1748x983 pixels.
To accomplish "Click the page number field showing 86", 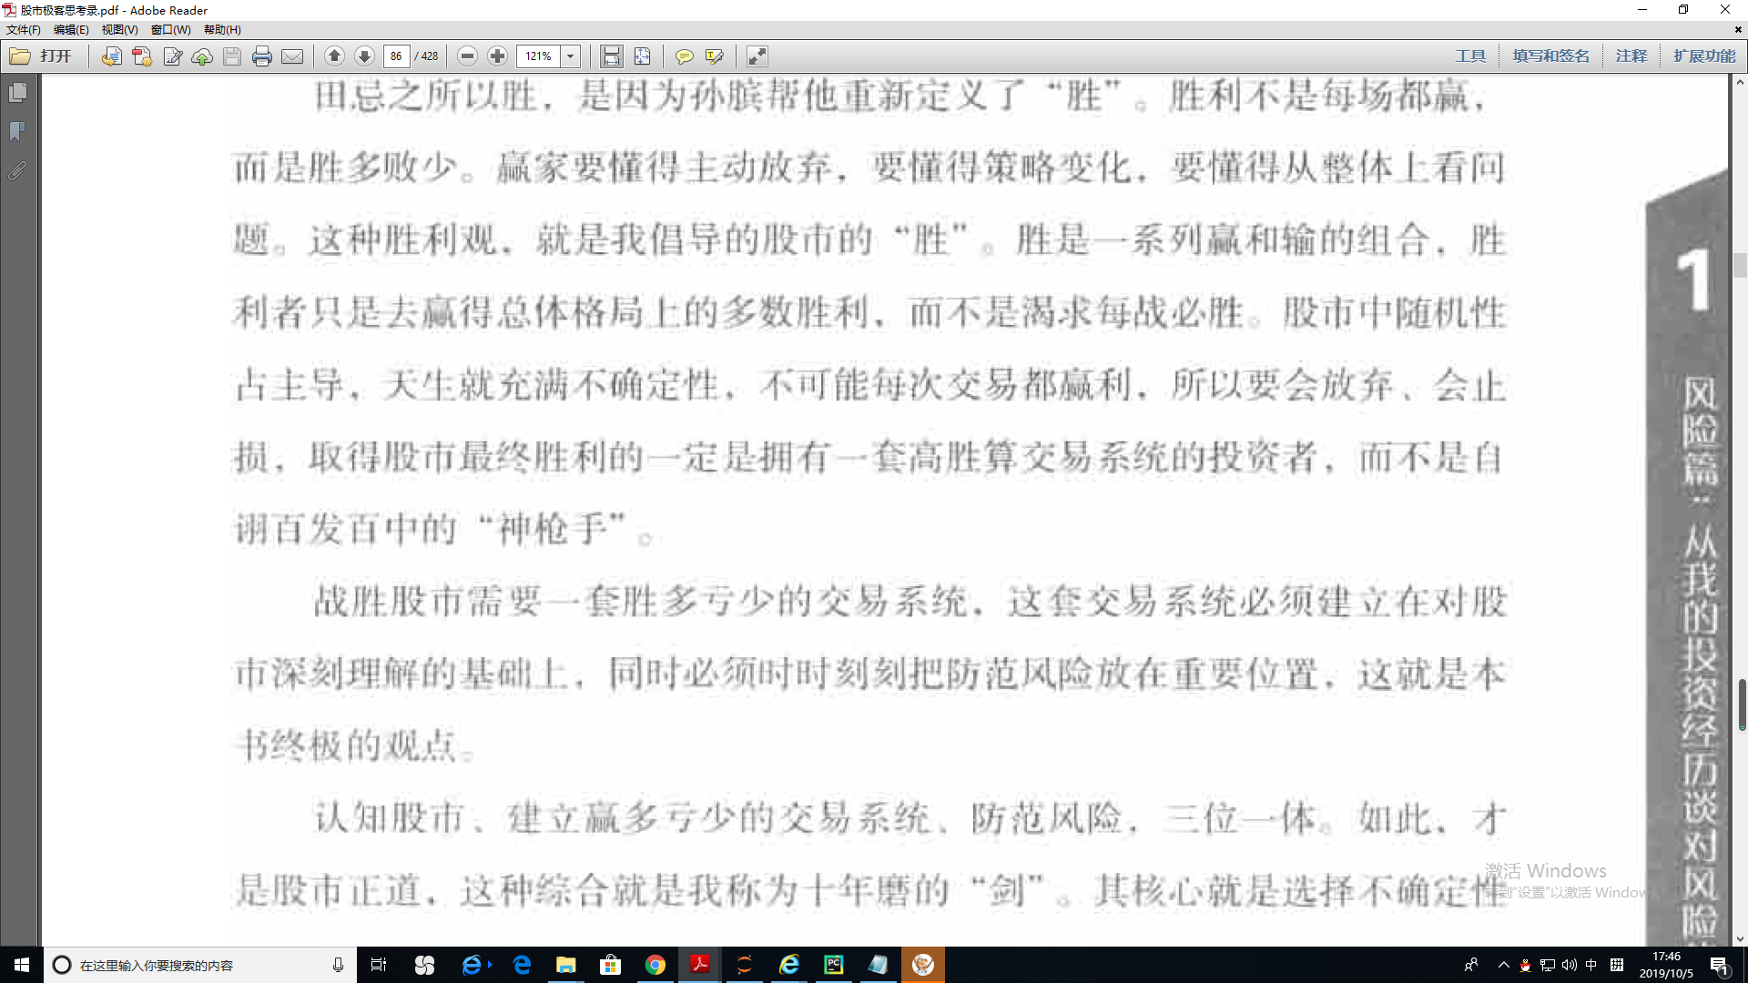I will 396,56.
